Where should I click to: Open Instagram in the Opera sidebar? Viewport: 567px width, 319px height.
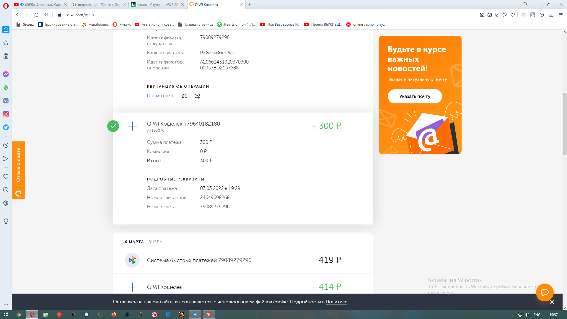pos(6,114)
